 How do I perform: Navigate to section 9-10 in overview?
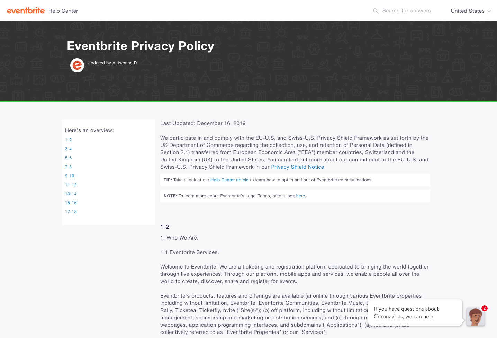point(70,176)
